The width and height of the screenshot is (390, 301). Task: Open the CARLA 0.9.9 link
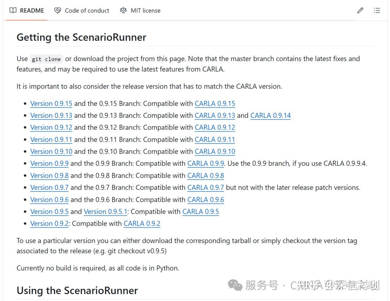(x=205, y=163)
